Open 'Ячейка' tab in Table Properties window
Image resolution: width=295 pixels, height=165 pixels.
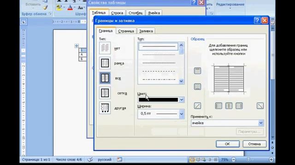coord(153,13)
